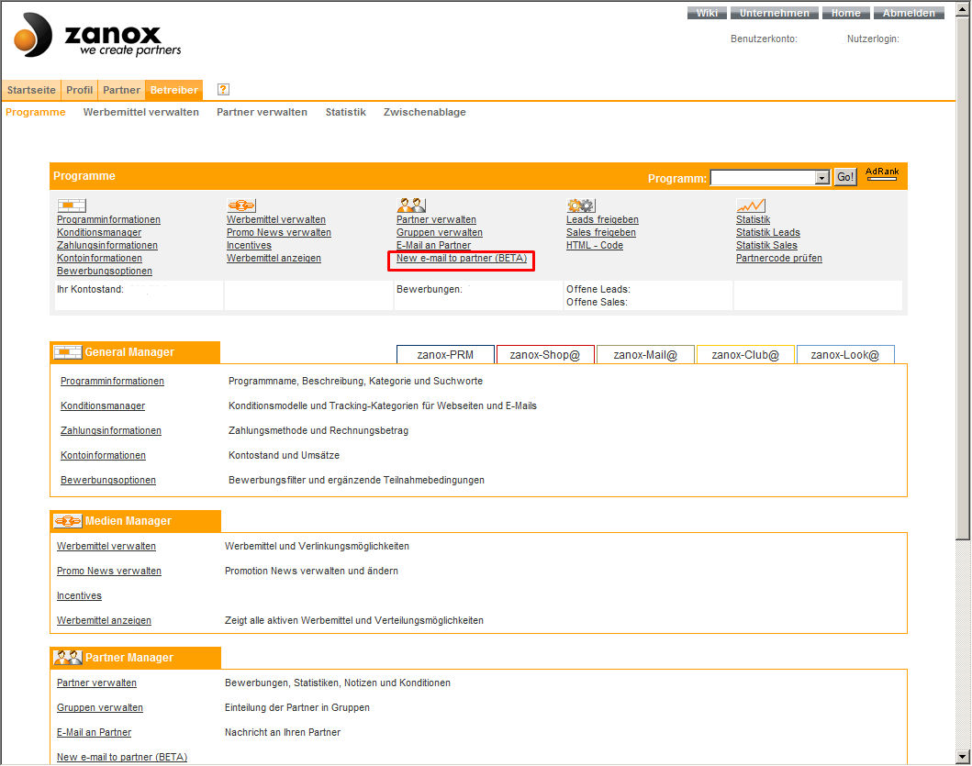972x766 pixels.
Task: Open Leads freigeben link
Action: click(x=602, y=219)
